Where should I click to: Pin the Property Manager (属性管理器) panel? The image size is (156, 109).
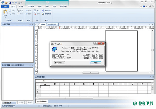pos(30,65)
